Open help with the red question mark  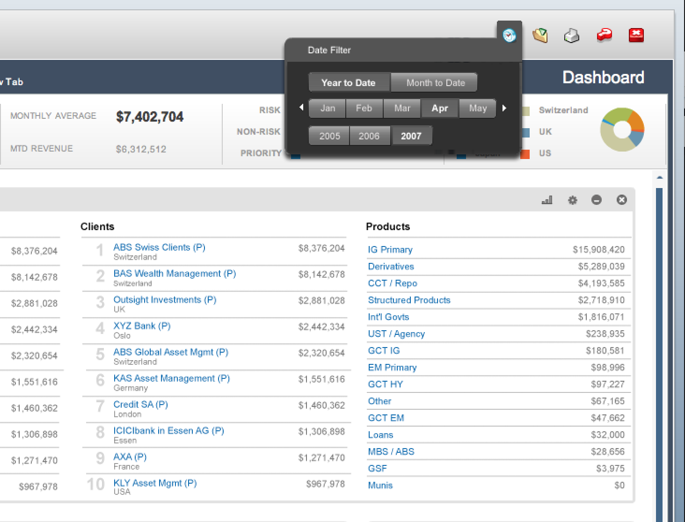pyautogui.click(x=604, y=36)
